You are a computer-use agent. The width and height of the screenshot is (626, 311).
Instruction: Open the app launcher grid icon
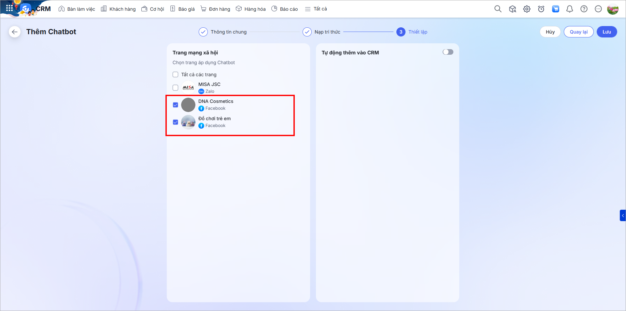click(x=9, y=8)
